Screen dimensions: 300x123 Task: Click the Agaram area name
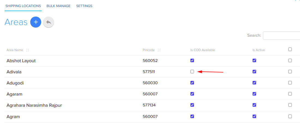(14, 94)
